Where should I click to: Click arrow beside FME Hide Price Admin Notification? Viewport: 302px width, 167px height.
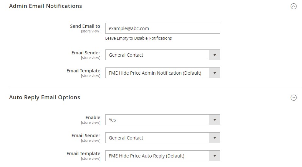(x=214, y=73)
